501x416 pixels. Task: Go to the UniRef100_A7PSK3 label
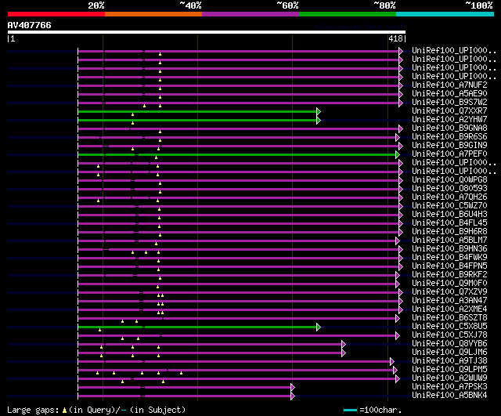449,387
